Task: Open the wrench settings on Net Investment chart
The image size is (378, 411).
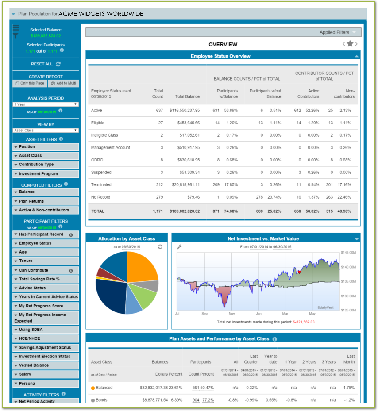Action: click(x=180, y=247)
